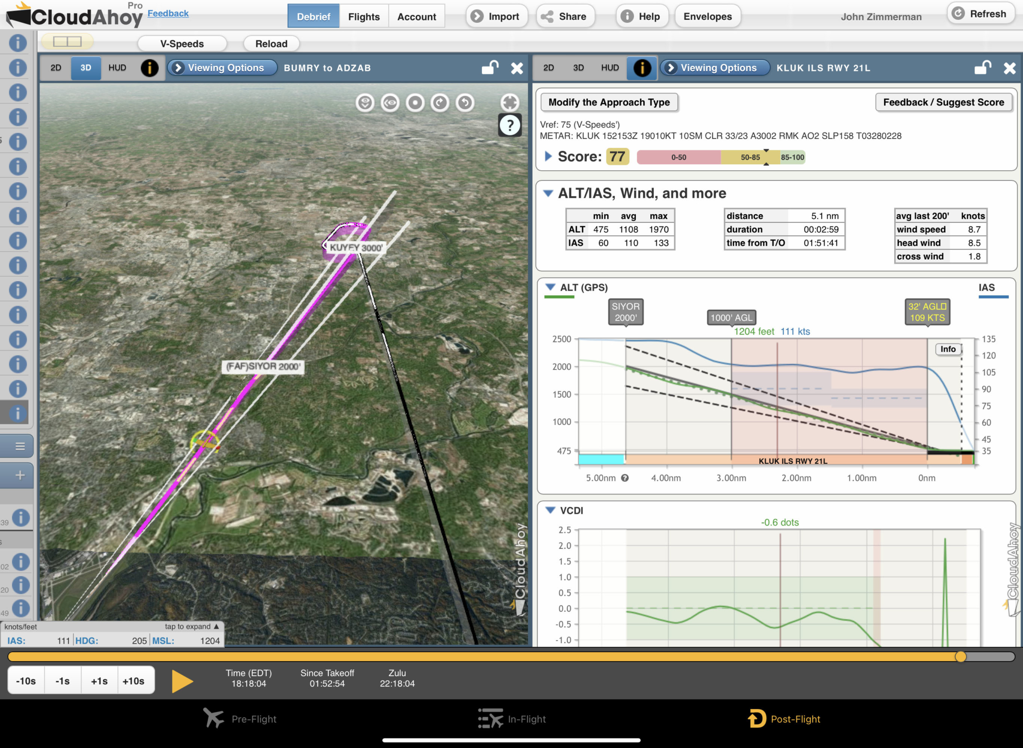
Task: Recenter the map with the crosshair icon
Action: pyautogui.click(x=510, y=103)
